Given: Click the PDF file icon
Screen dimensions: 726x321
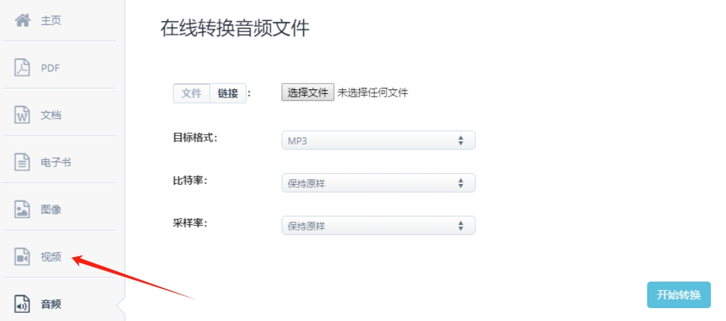Looking at the screenshot, I should [x=22, y=67].
